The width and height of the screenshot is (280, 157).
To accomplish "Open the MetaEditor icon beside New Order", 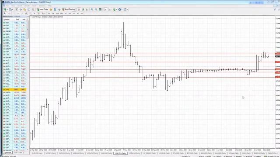I will coord(51,10).
